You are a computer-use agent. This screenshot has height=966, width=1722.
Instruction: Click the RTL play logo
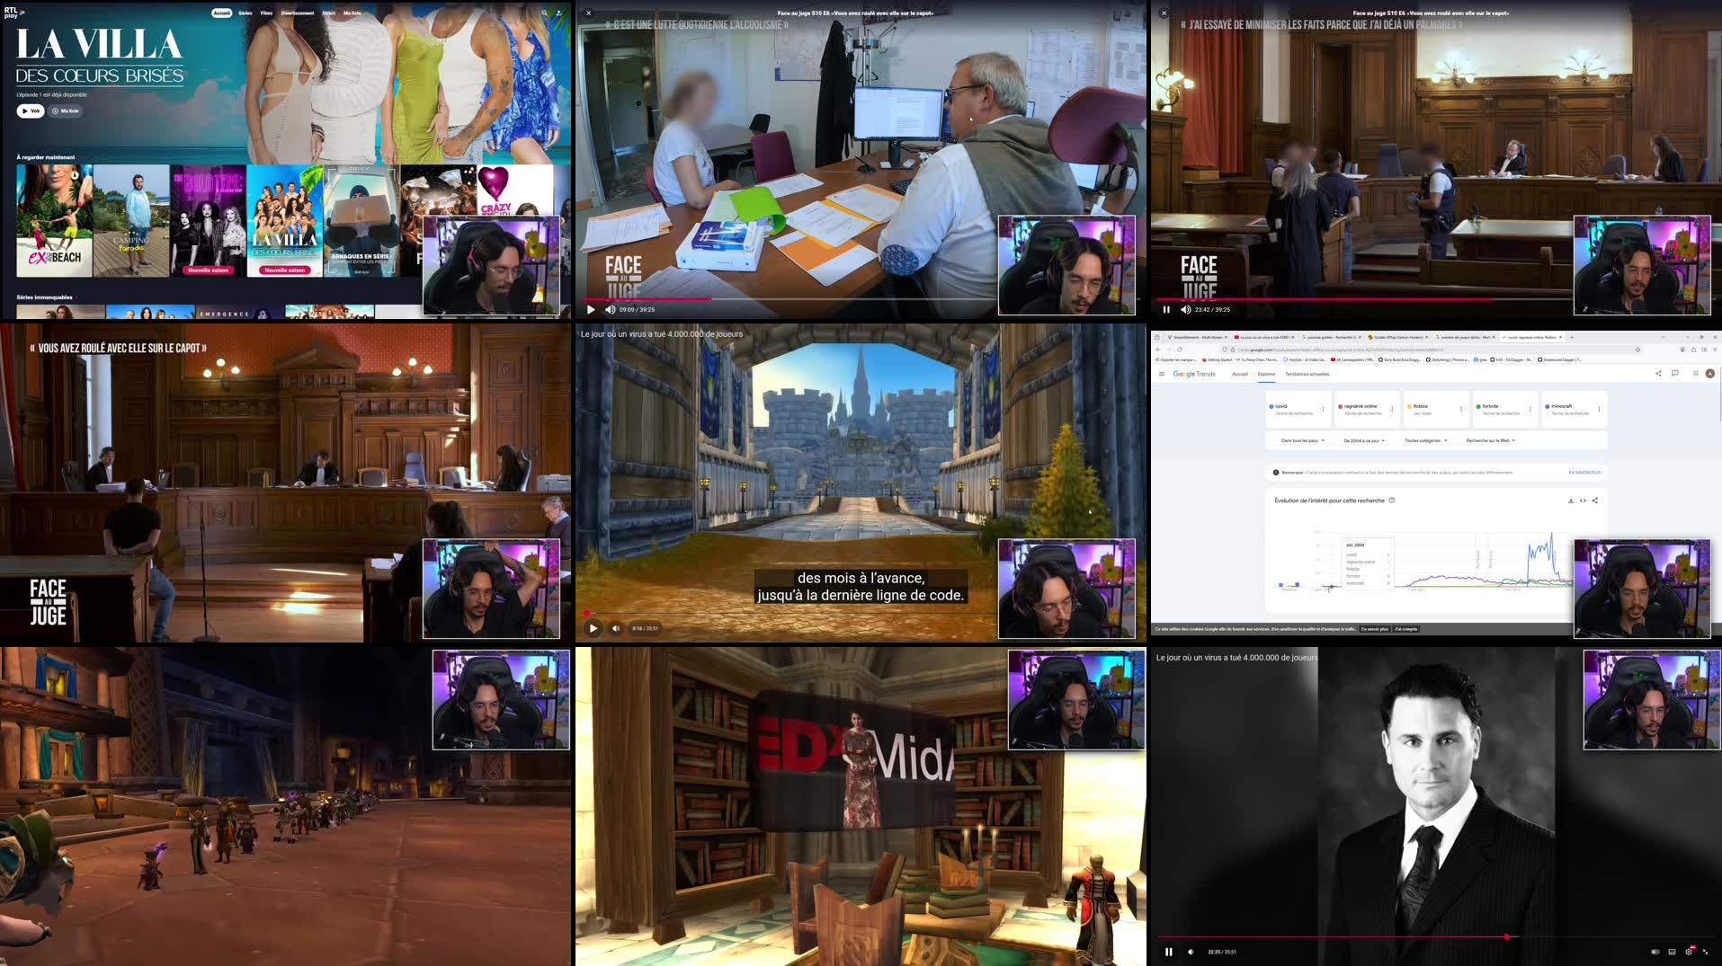click(14, 13)
